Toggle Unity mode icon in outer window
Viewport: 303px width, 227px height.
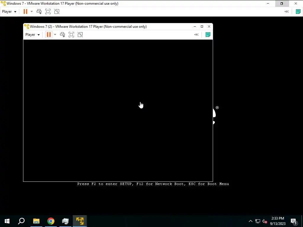[x=57, y=12]
